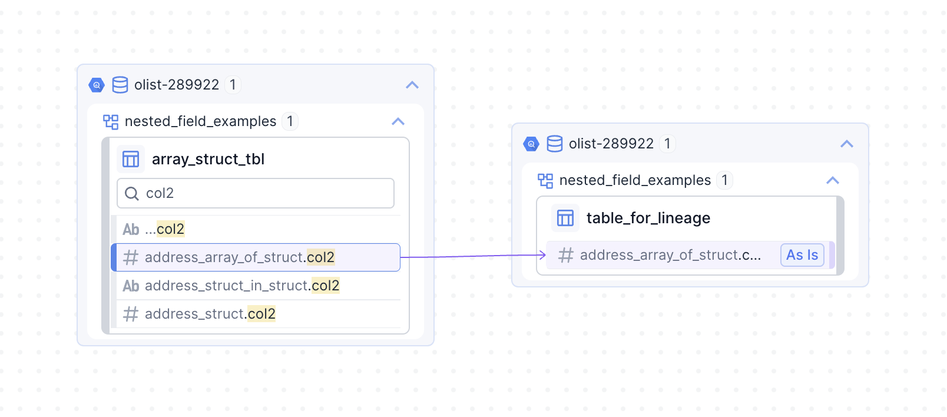Open the table_for_lineage table header

point(648,218)
